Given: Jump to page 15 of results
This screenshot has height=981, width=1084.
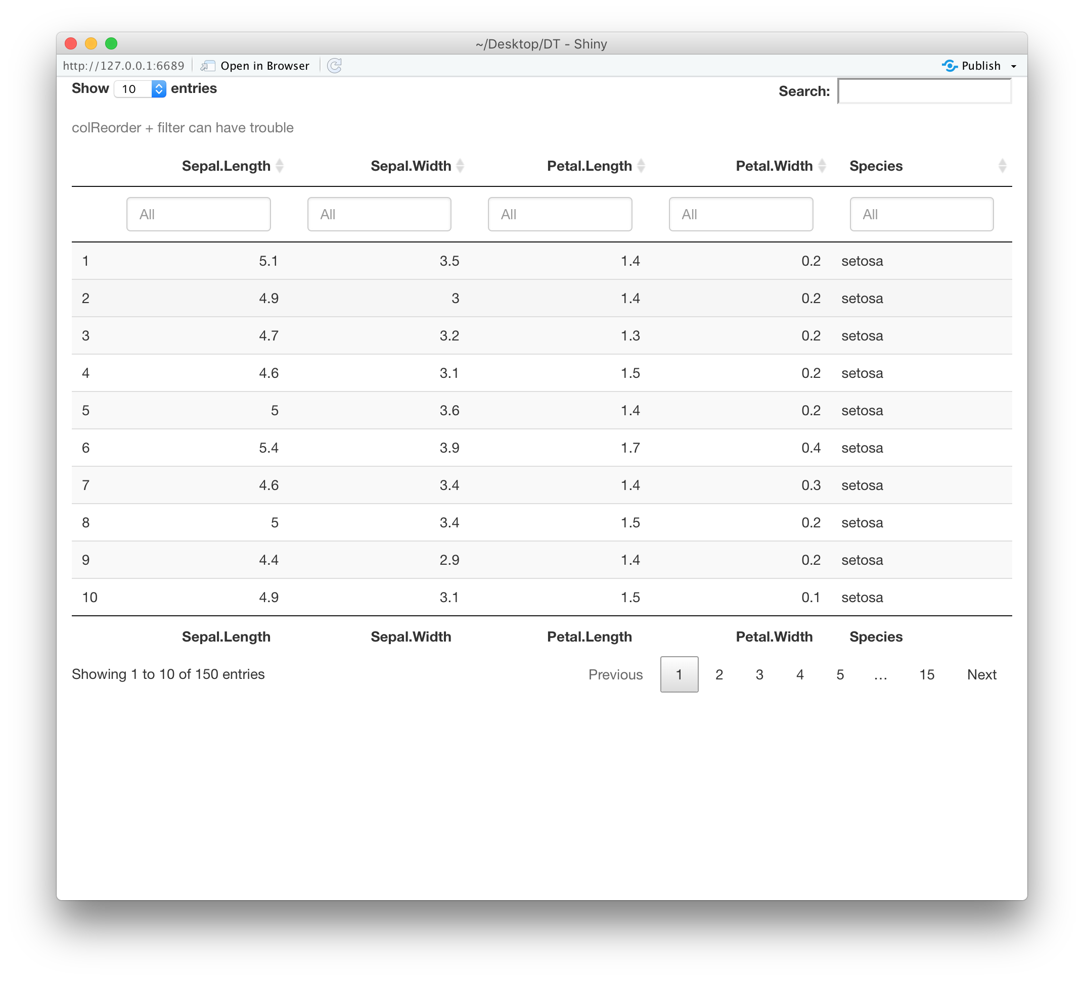Looking at the screenshot, I should (x=926, y=675).
